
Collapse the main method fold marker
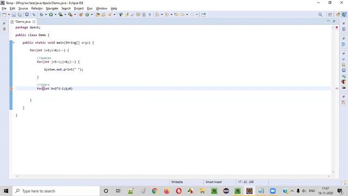[x=14, y=42]
